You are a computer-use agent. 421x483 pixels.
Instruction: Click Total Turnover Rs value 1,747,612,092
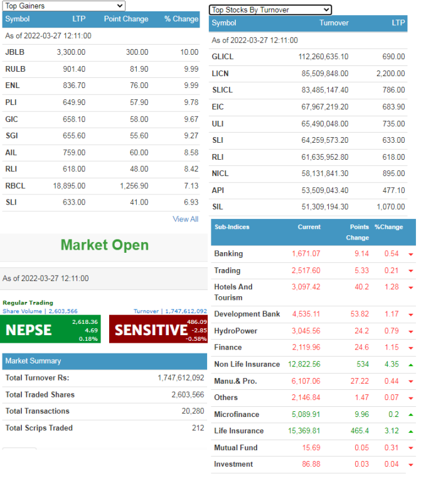181,377
